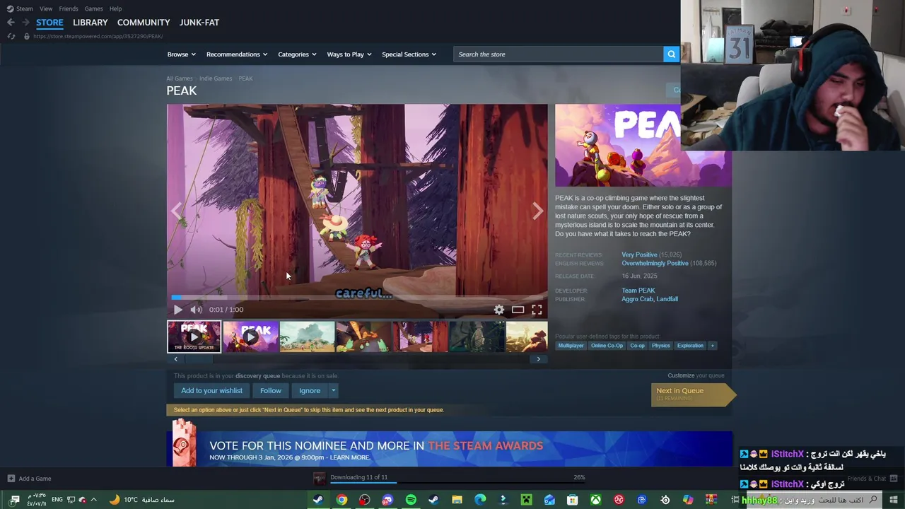The width and height of the screenshot is (905, 509).
Task: Open the Ignore options dropdown arrow
Action: click(x=333, y=390)
